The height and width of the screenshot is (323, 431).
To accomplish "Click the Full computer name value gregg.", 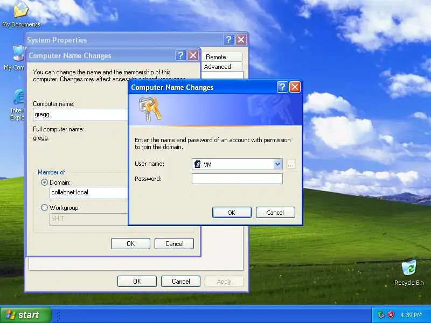I will click(41, 138).
